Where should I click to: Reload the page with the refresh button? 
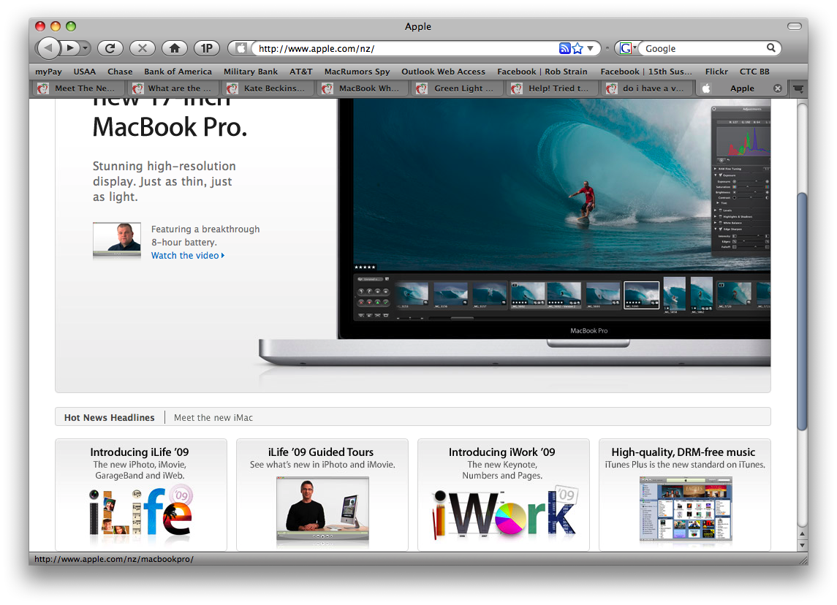point(110,48)
